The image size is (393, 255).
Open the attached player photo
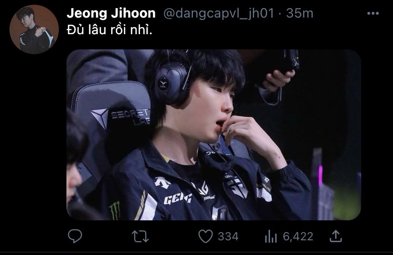point(214,135)
